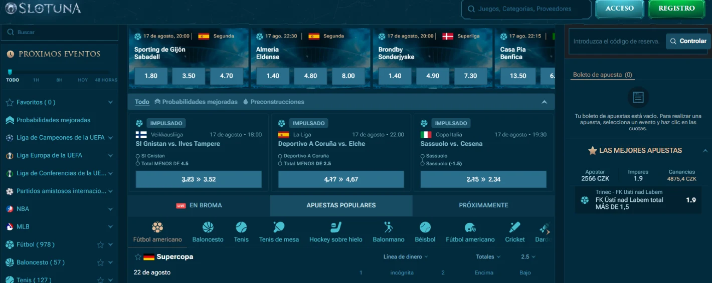Favorite Baloncesto with its star
Image resolution: width=712 pixels, height=283 pixels.
click(100, 262)
